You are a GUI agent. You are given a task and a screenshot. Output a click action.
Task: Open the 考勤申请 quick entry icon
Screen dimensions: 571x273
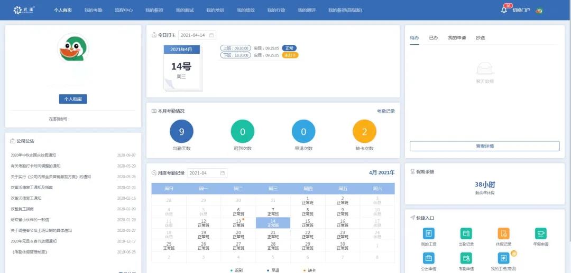466,258
